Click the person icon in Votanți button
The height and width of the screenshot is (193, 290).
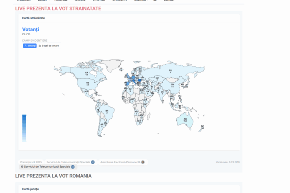pos(26,46)
